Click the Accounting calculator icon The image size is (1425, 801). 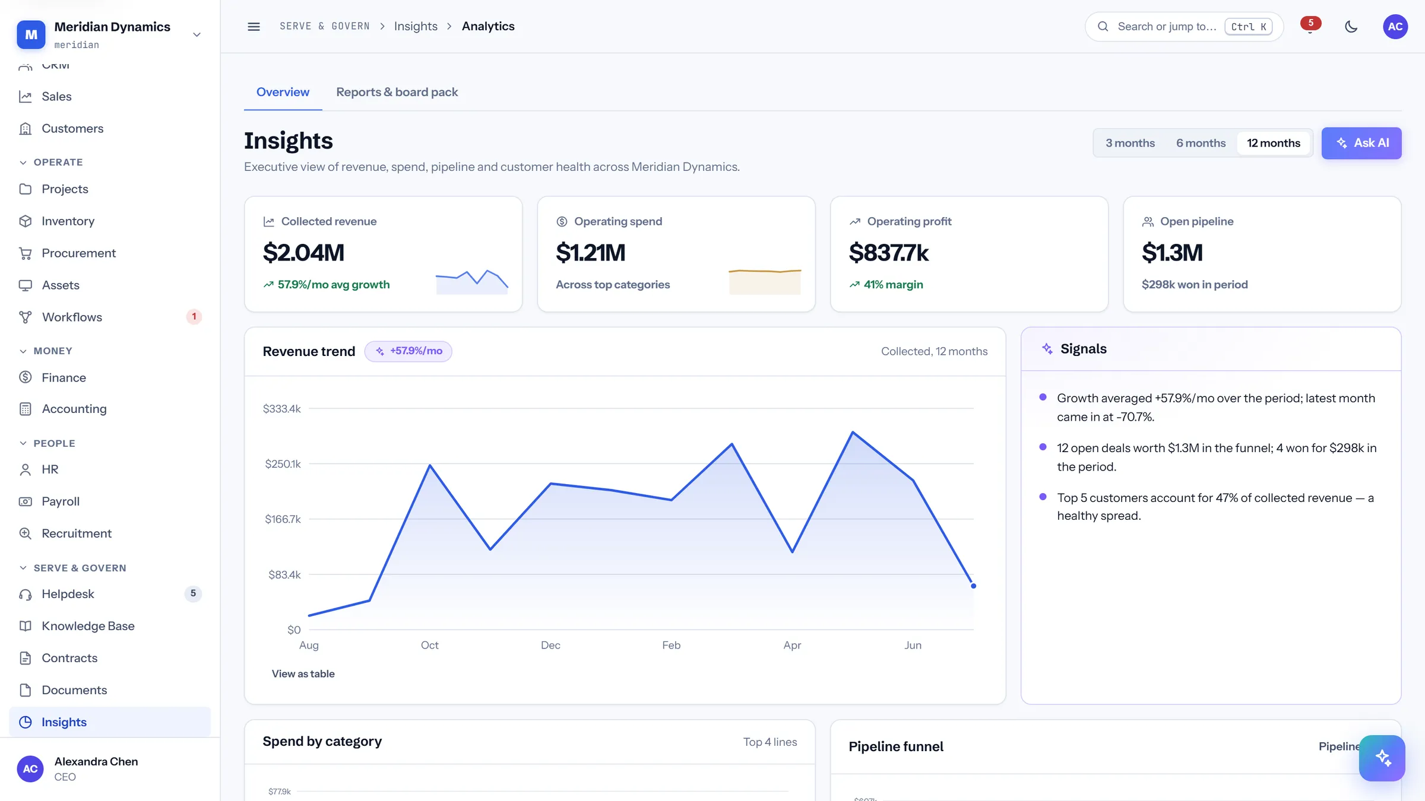(x=25, y=409)
